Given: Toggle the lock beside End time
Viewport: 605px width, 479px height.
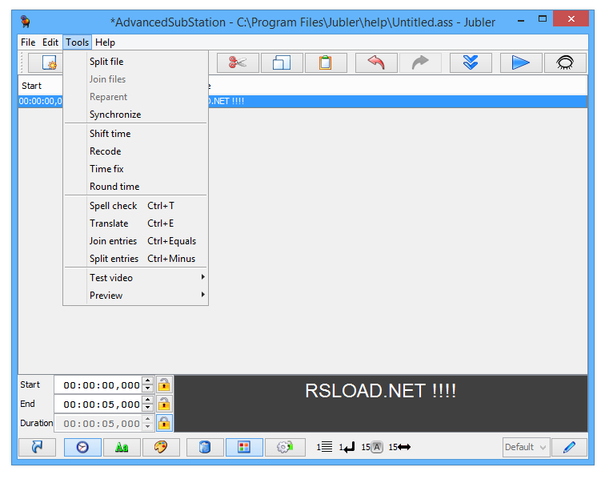Looking at the screenshot, I should 164,404.
